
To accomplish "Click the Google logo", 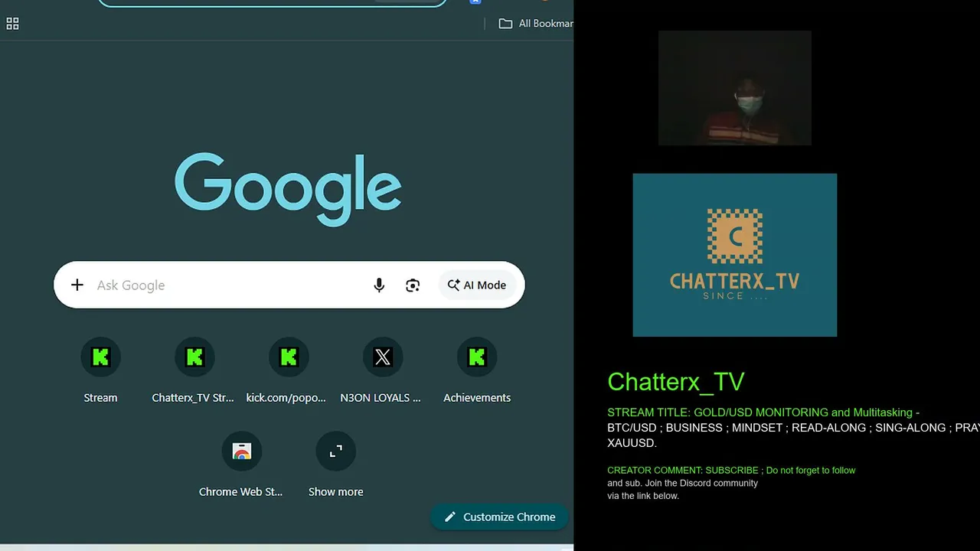I will [x=288, y=188].
